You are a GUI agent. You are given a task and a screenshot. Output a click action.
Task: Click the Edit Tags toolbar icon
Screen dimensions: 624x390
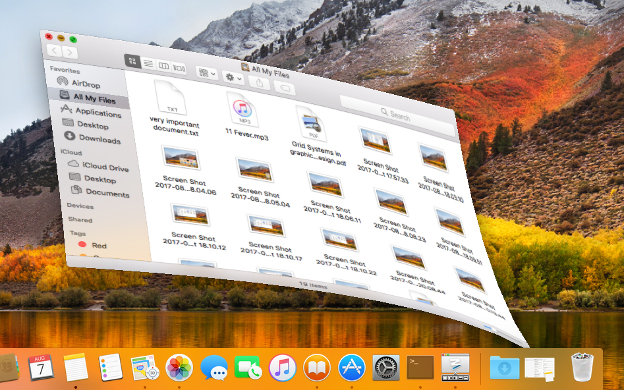(x=287, y=87)
